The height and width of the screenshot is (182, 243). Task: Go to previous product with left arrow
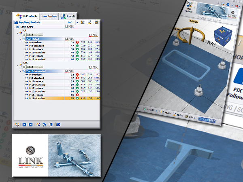click(24, 125)
